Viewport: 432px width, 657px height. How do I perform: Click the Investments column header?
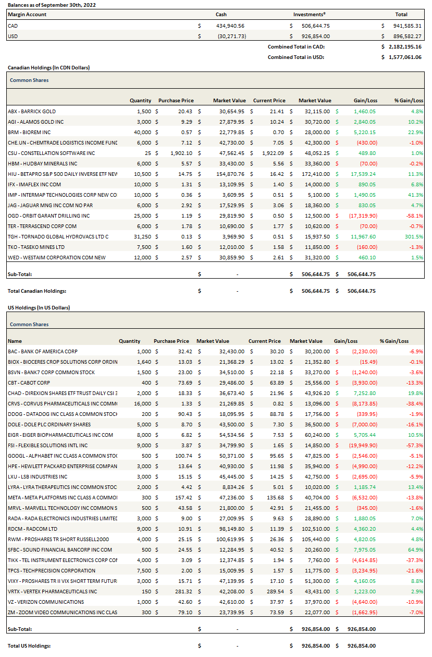[310, 15]
